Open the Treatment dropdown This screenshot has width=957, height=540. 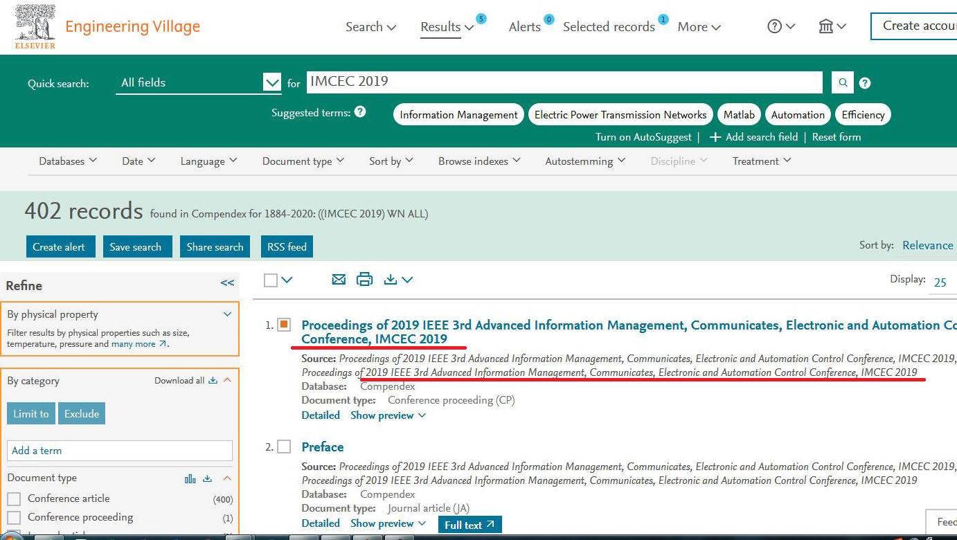pyautogui.click(x=762, y=161)
